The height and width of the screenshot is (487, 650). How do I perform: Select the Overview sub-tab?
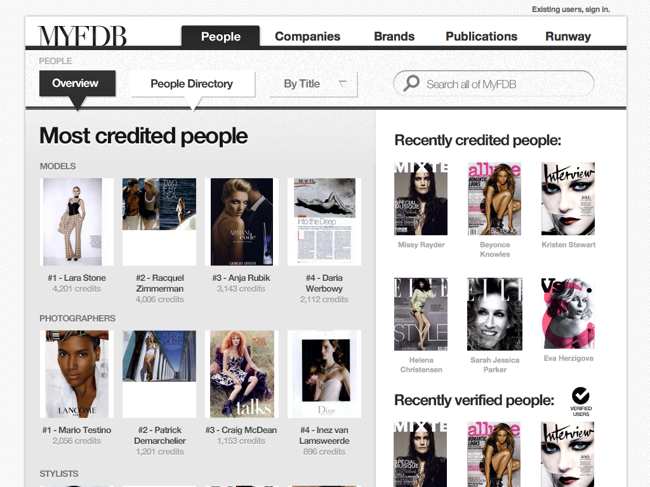pyautogui.click(x=77, y=83)
